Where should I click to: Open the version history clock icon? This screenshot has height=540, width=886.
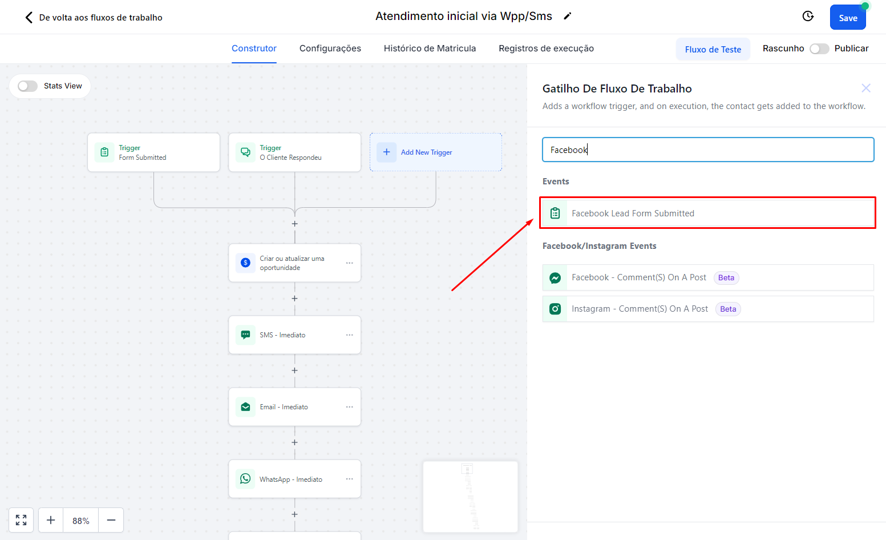coord(808,17)
